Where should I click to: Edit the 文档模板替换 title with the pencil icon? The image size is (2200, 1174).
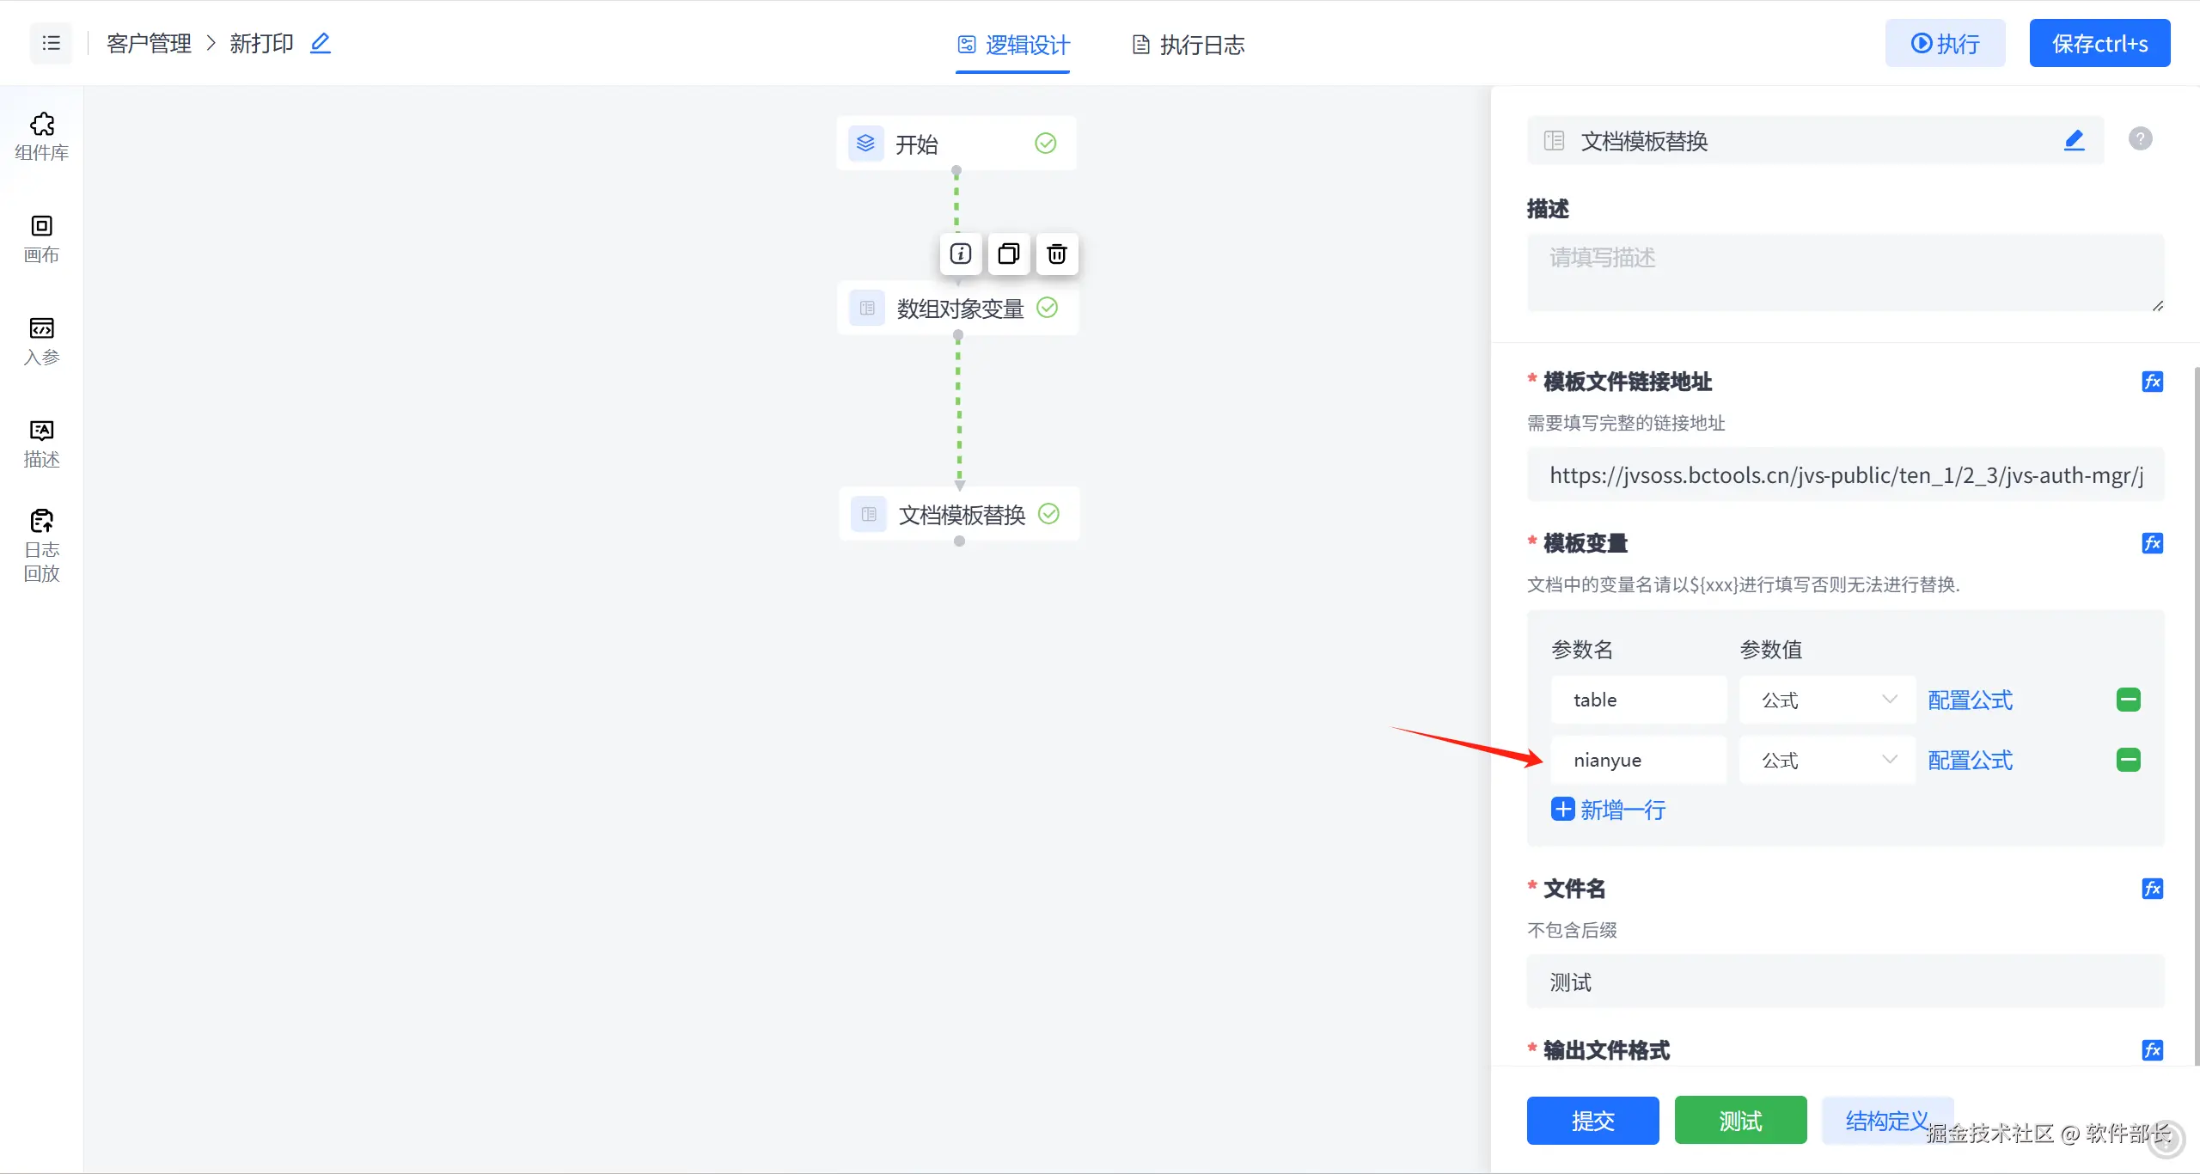click(2074, 140)
